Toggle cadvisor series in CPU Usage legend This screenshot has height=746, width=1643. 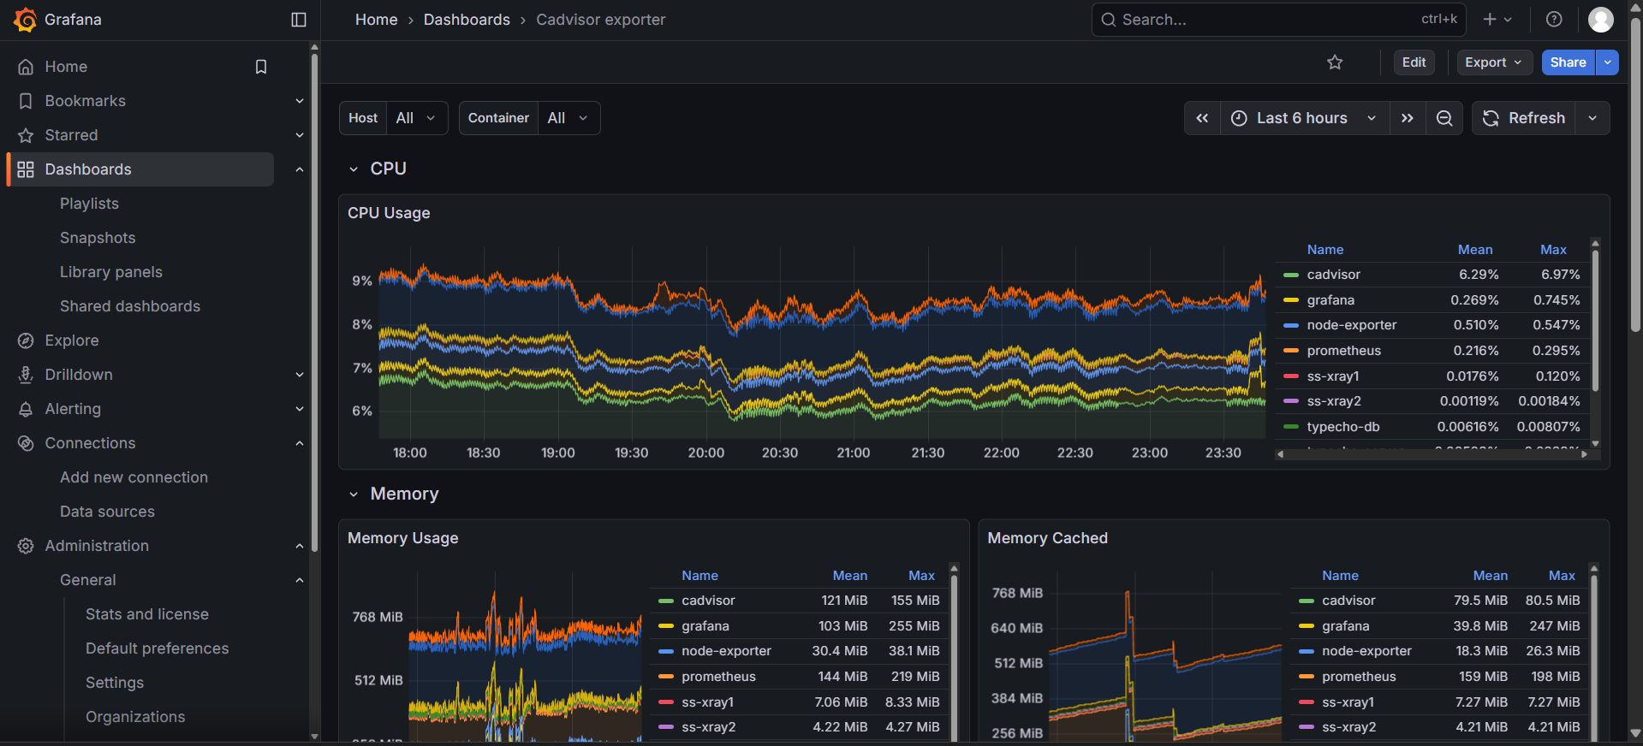[1333, 275]
